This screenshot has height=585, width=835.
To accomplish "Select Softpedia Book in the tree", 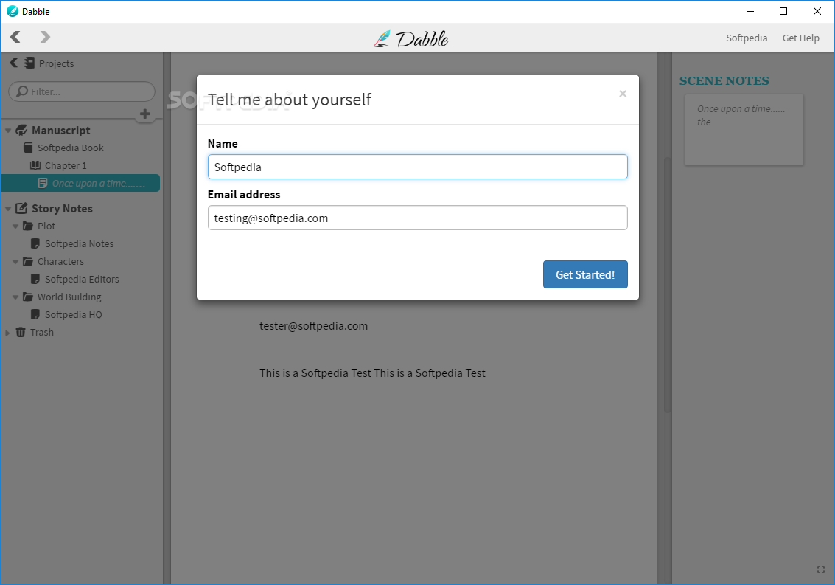I will (70, 148).
